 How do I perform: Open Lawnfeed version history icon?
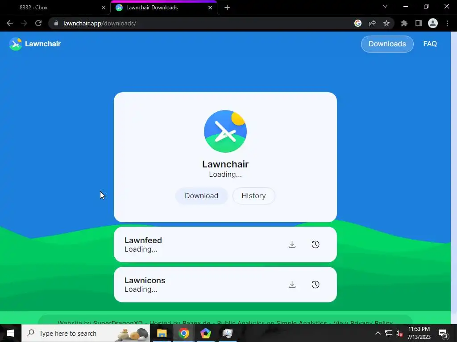(316, 244)
